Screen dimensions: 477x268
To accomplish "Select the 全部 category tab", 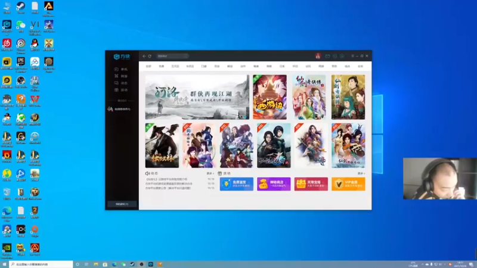I will [x=148, y=66].
